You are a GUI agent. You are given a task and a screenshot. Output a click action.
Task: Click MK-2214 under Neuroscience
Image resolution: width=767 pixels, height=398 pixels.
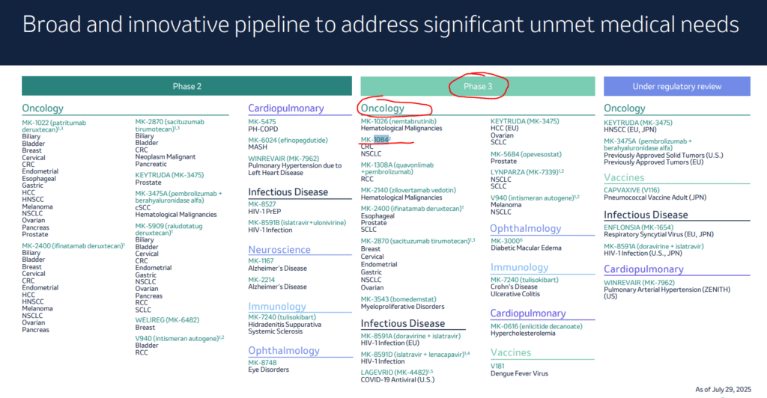(x=261, y=280)
